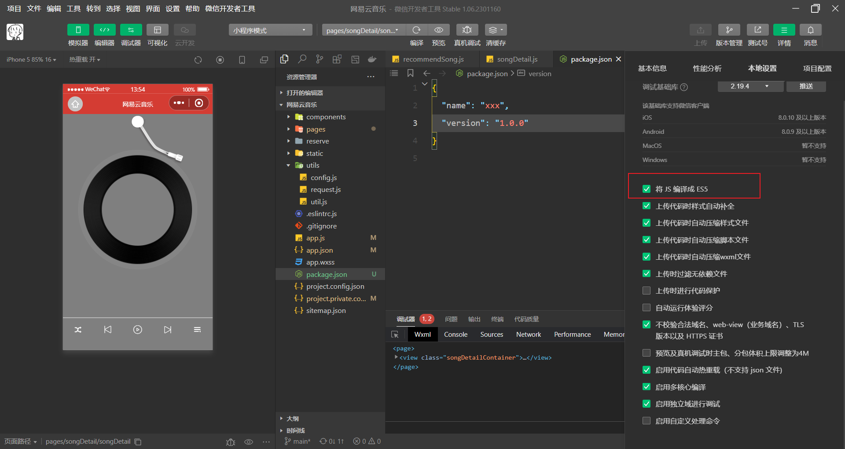The height and width of the screenshot is (449, 845).
Task: Detach simulator into separate window
Action: click(x=264, y=60)
